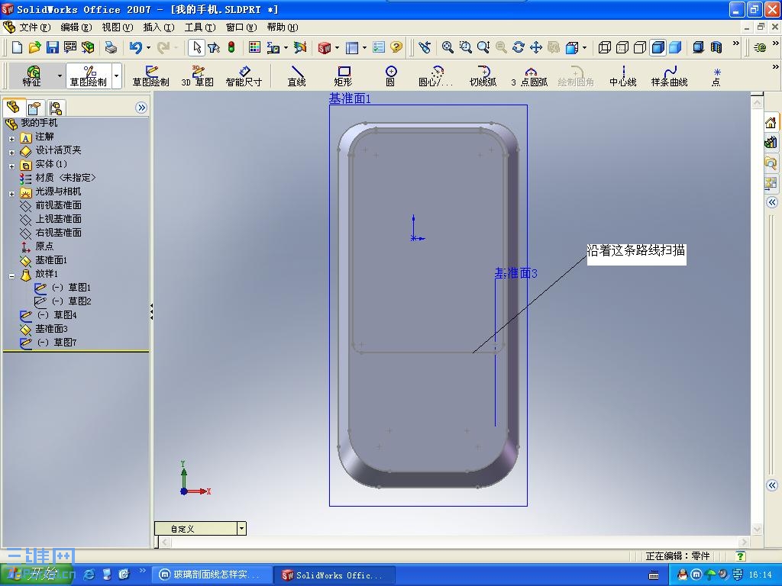
Task: Switch to the ConfigurationManager tab icon
Action: (55, 108)
